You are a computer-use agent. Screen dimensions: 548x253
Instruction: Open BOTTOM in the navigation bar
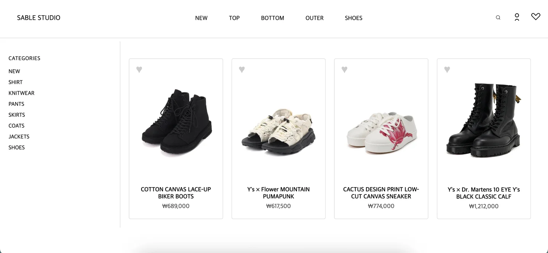point(272,18)
